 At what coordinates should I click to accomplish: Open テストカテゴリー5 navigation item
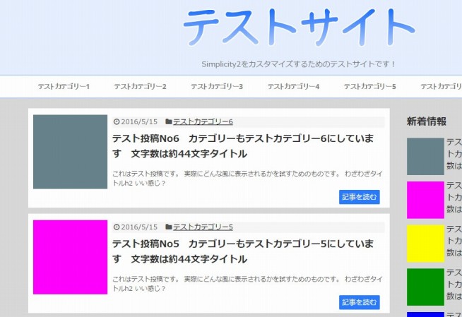pyautogui.click(x=369, y=87)
